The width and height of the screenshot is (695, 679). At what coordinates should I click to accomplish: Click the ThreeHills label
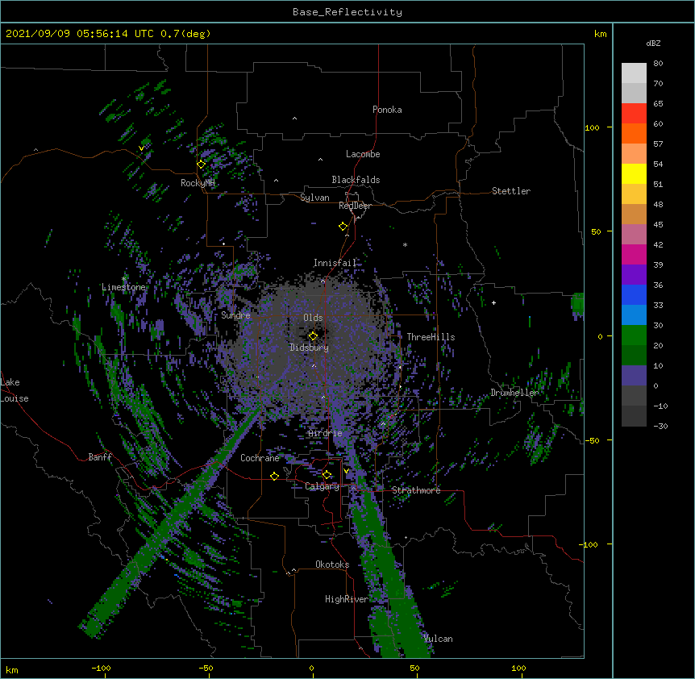click(x=431, y=337)
